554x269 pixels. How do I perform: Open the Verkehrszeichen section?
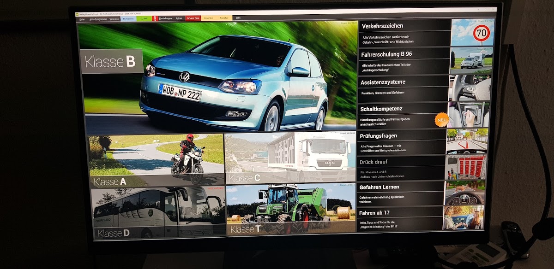tap(404, 32)
